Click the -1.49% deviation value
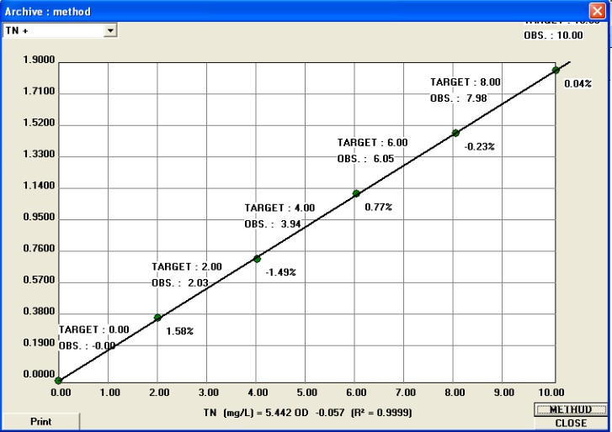Viewport: 612px width, 432px height. (x=281, y=272)
